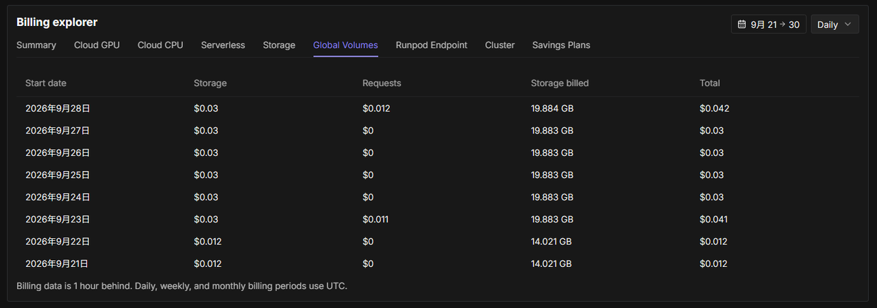Click the calendar icon in date picker
The image size is (877, 308).
(x=741, y=24)
